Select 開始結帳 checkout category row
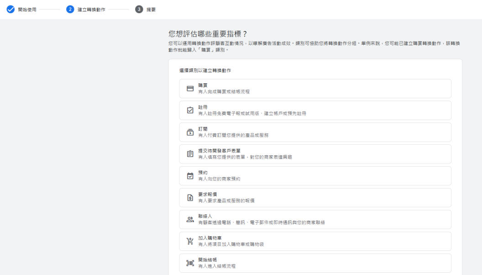This screenshot has height=275, width=482. pyautogui.click(x=315, y=263)
